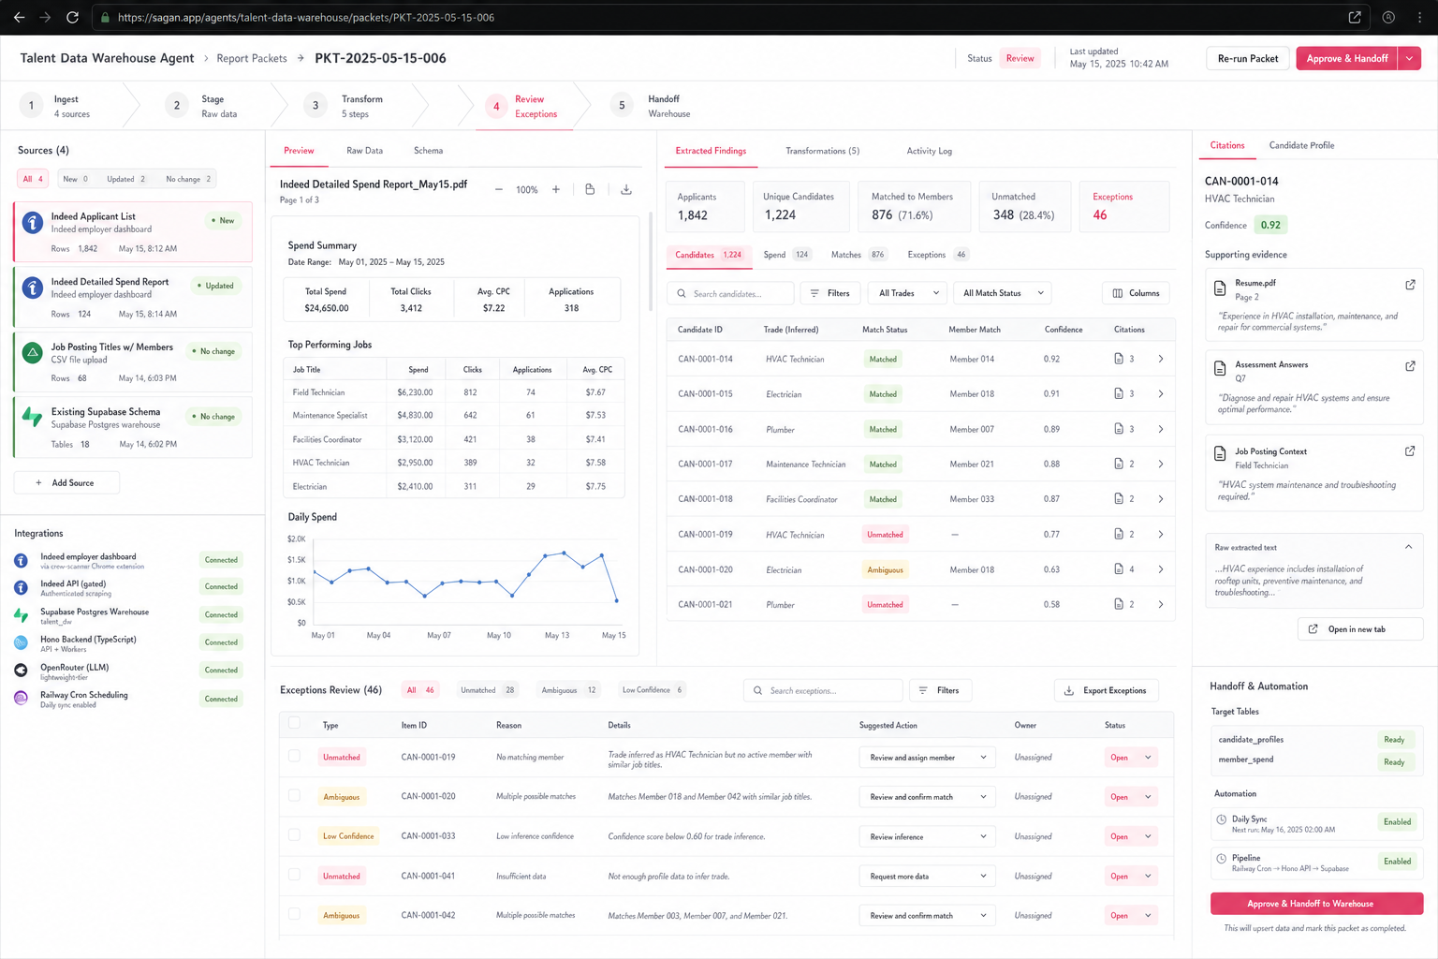The image size is (1438, 959).
Task: Click Hono Backend integration icon
Action: (x=21, y=642)
